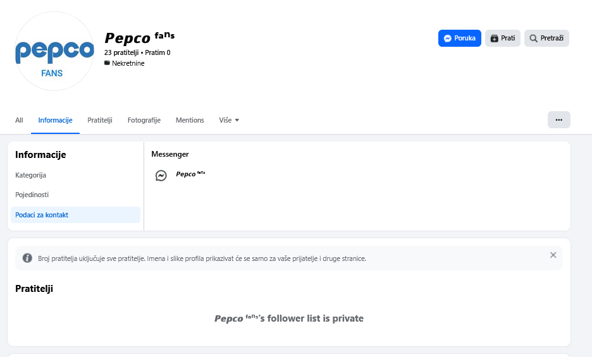Open the Pepco fans Messenger link
This screenshot has height=357, width=592.
click(190, 174)
